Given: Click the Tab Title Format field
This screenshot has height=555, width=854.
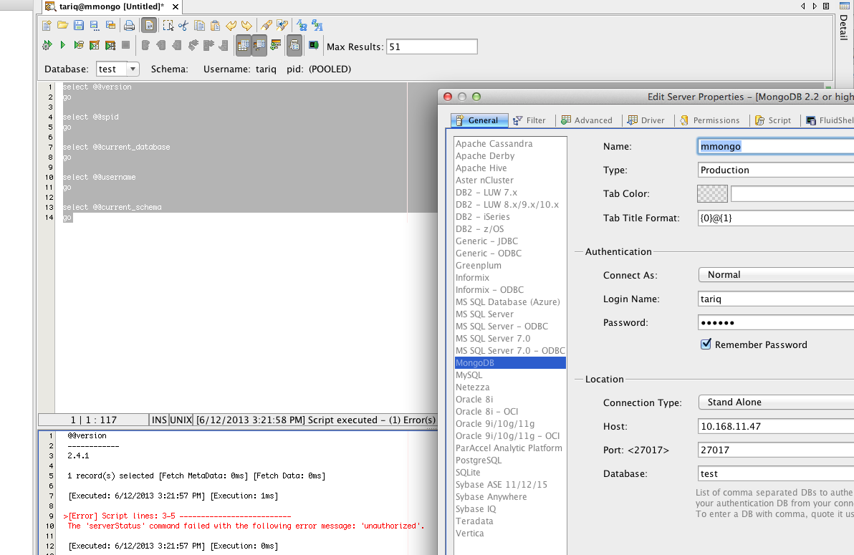Looking at the screenshot, I should pos(776,218).
